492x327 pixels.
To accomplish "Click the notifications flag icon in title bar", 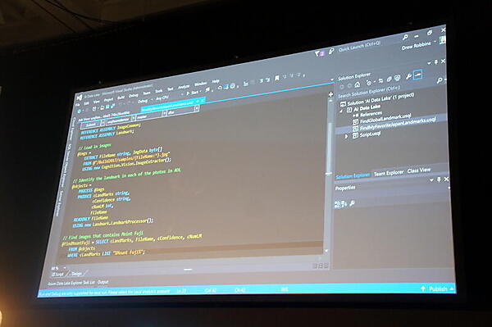I will 320,53.
